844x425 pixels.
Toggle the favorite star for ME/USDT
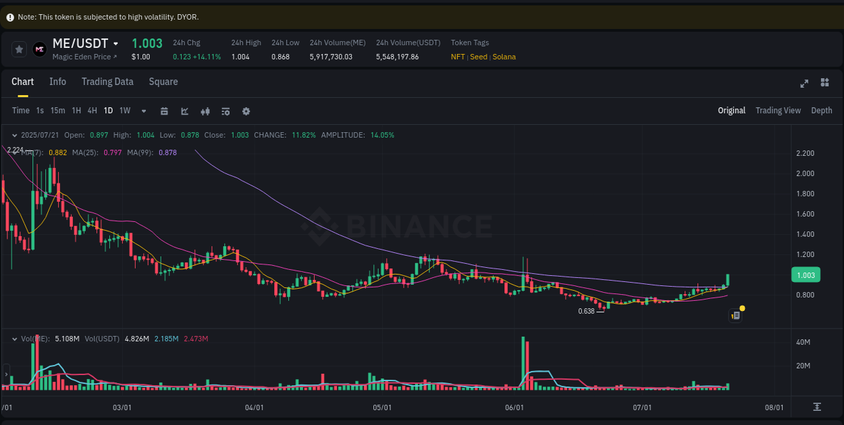[19, 49]
